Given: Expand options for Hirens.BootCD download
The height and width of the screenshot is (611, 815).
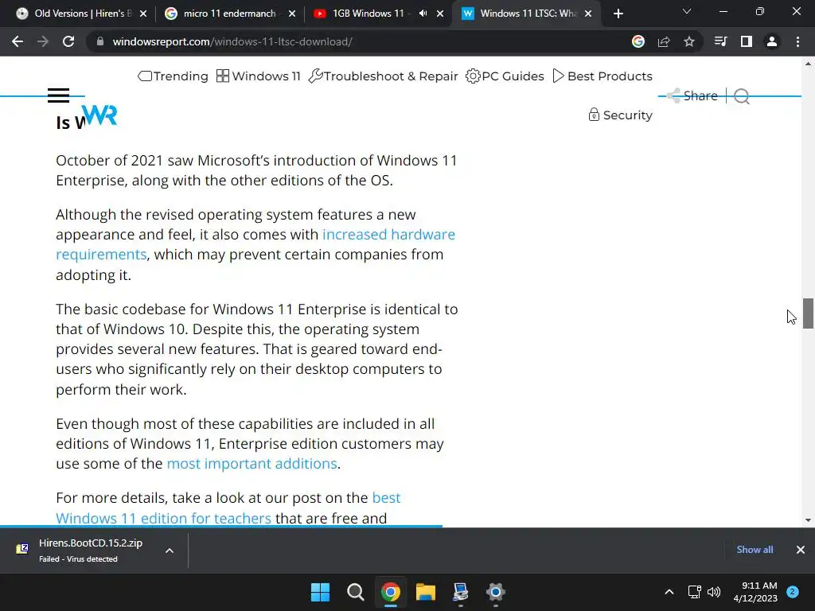Looking at the screenshot, I should (170, 551).
